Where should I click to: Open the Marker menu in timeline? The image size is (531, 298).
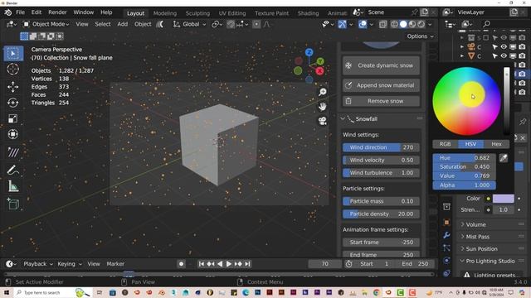[115, 264]
